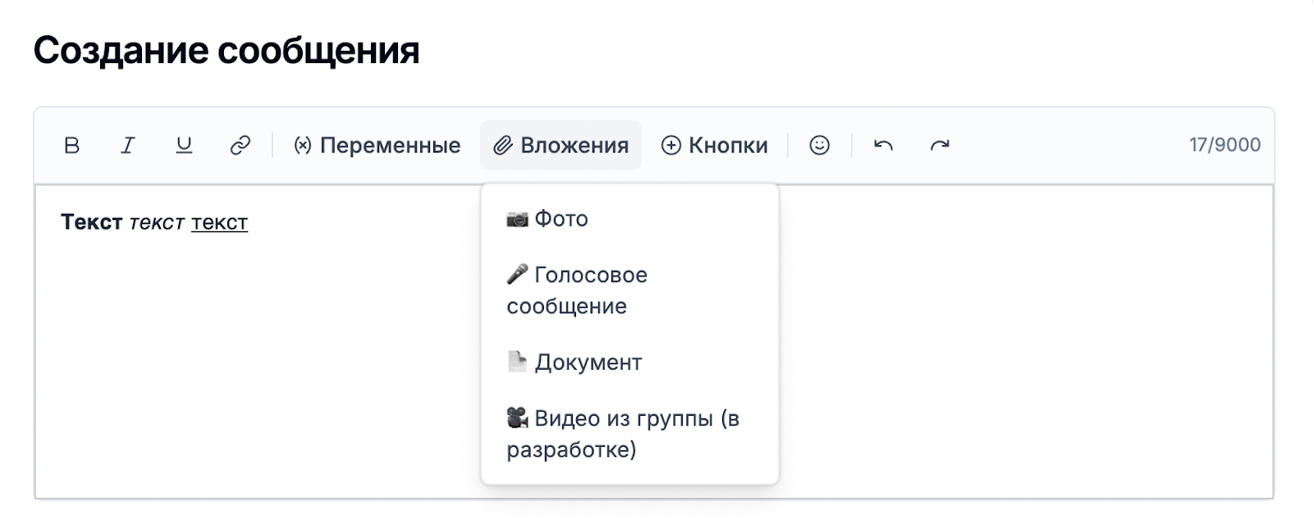Click the plus circle icon beside Кнопки

pos(671,146)
